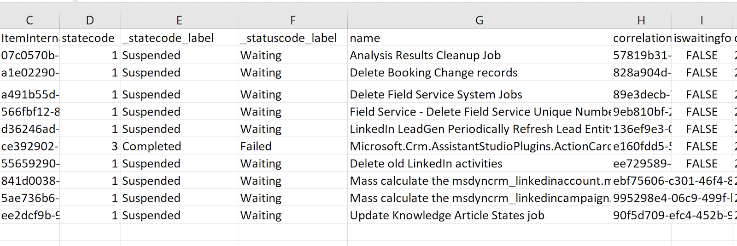The image size is (737, 246).
Task: Select column I header
Action: 702,20
